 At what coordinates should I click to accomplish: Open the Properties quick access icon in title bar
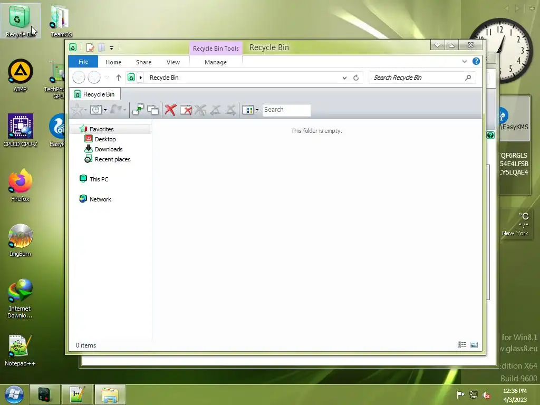click(90, 47)
